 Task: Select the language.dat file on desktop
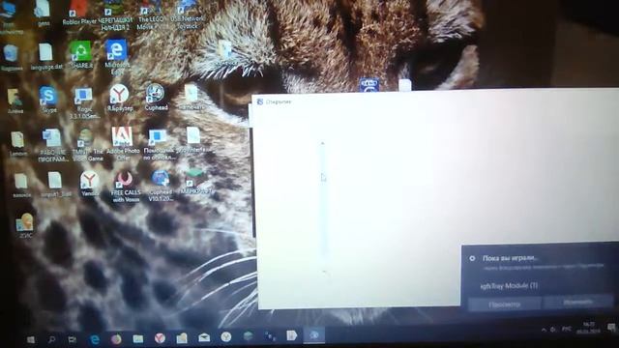[46, 57]
